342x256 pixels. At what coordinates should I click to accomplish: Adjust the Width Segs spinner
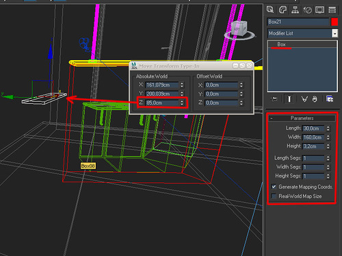328,167
